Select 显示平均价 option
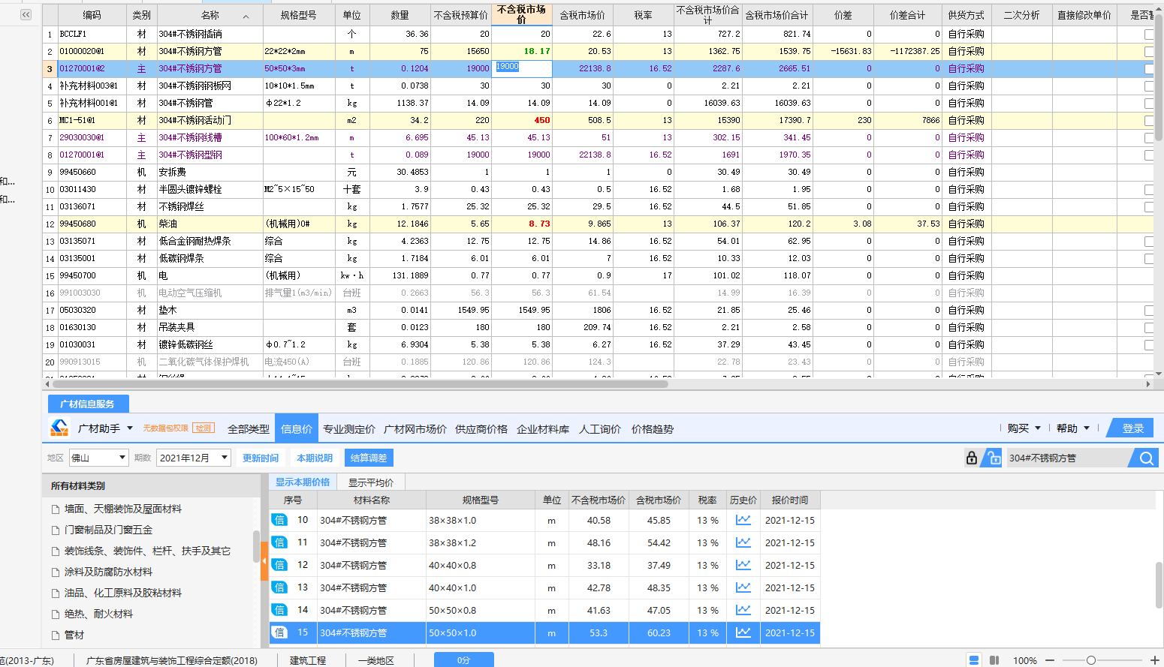 (371, 482)
